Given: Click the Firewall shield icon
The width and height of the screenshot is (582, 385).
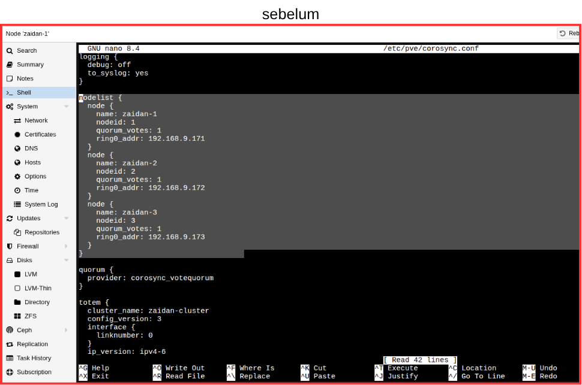Looking at the screenshot, I should pyautogui.click(x=10, y=246).
